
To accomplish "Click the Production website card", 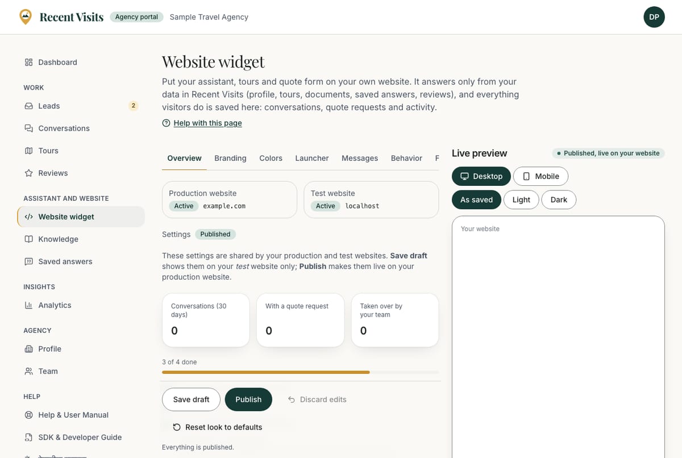I will point(230,199).
